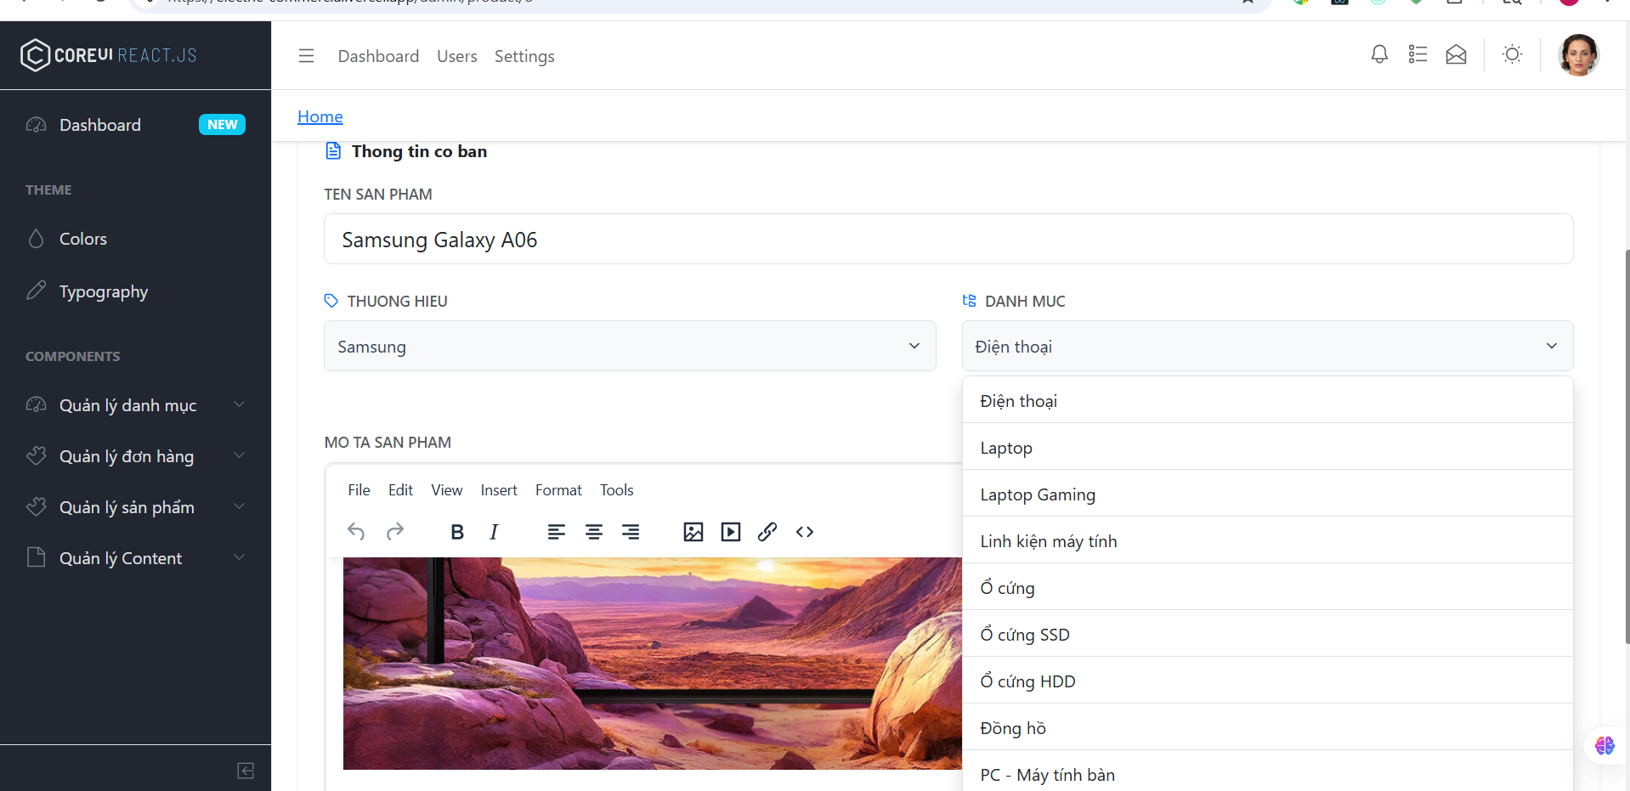The image size is (1630, 791).
Task: Open the source code view icon
Action: 805,532
